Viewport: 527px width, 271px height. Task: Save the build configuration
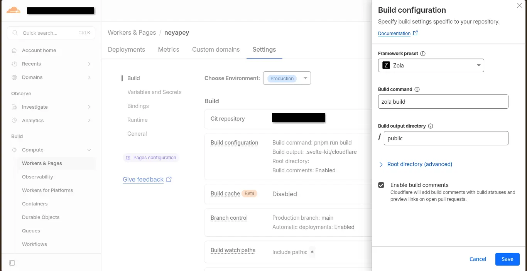507,259
